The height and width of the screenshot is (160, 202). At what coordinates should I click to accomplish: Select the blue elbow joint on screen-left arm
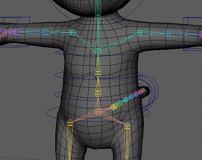point(46,32)
